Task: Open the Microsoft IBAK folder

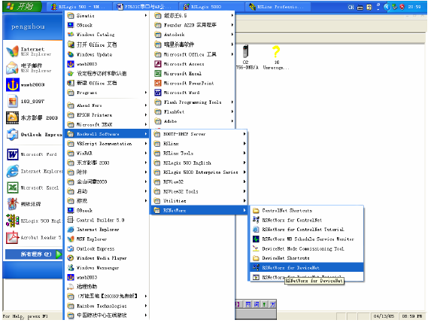Action: (107, 125)
